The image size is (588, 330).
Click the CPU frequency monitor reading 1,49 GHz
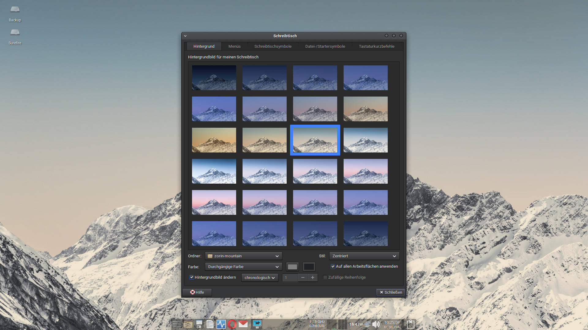[317, 324]
